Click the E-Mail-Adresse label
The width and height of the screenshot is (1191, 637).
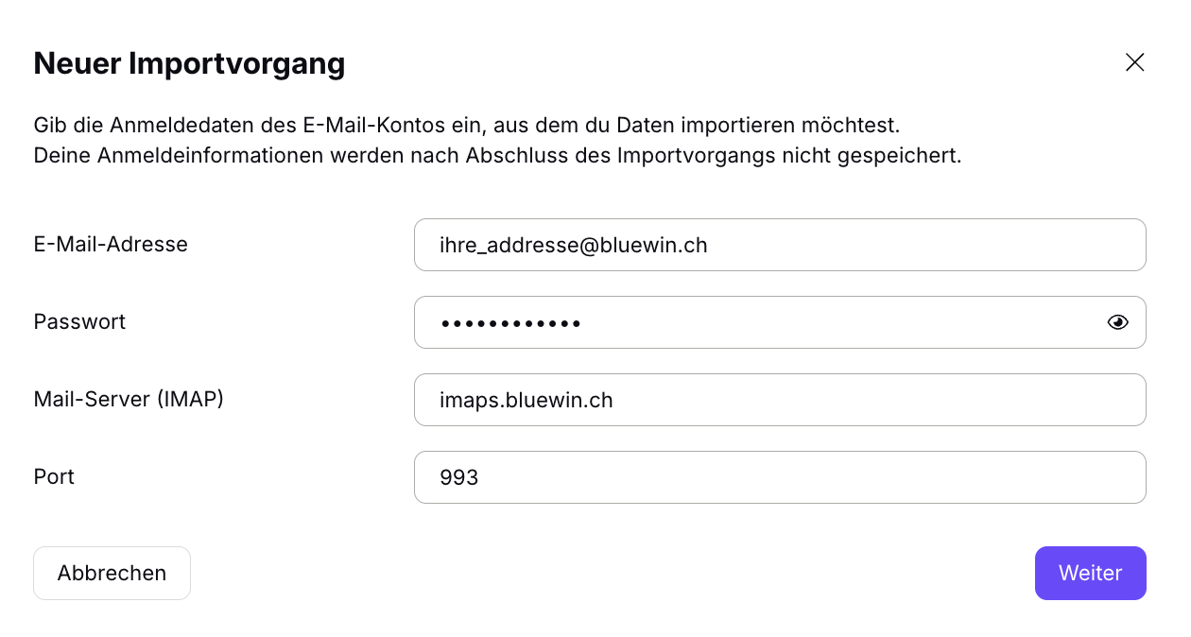click(x=111, y=244)
